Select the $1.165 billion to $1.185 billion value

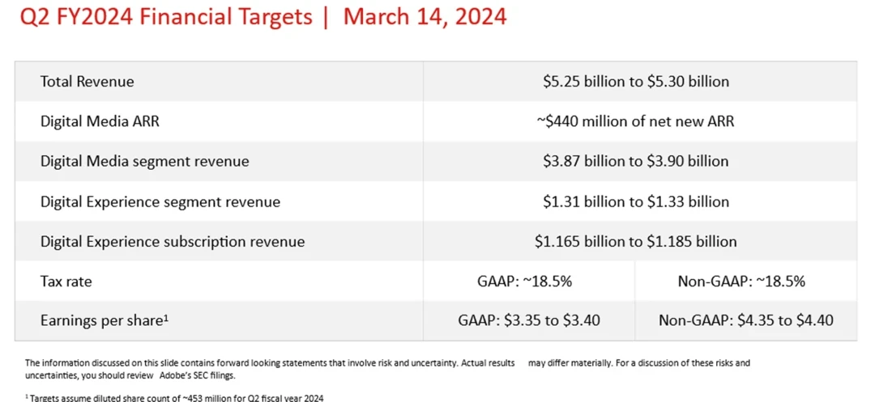[x=636, y=242]
